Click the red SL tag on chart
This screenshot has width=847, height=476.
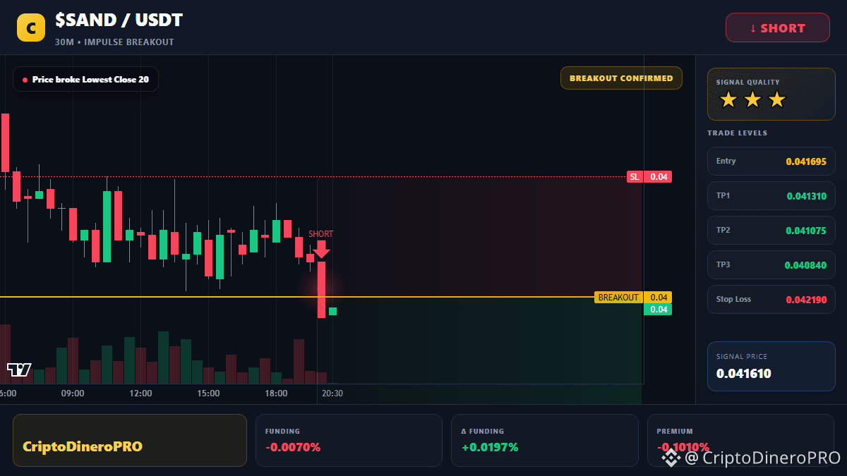pos(635,177)
